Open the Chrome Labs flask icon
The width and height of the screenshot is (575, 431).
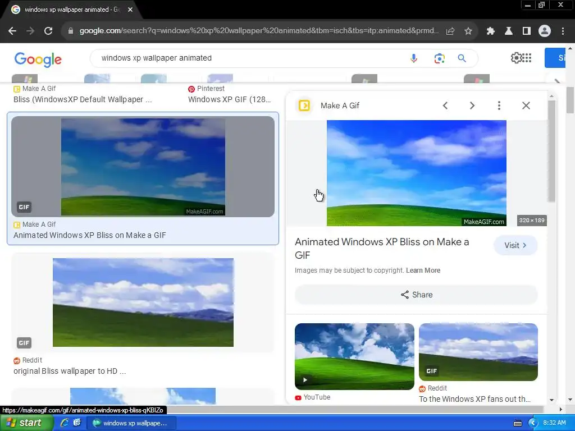pyautogui.click(x=509, y=31)
